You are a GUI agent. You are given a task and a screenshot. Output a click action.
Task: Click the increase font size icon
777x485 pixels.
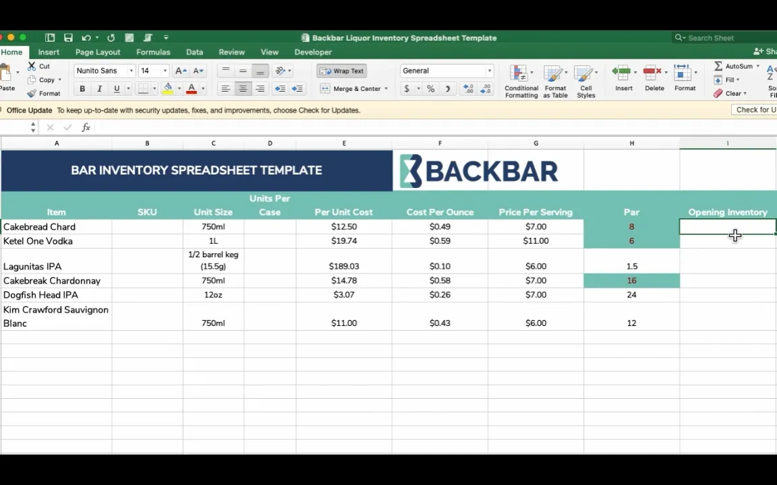point(181,71)
